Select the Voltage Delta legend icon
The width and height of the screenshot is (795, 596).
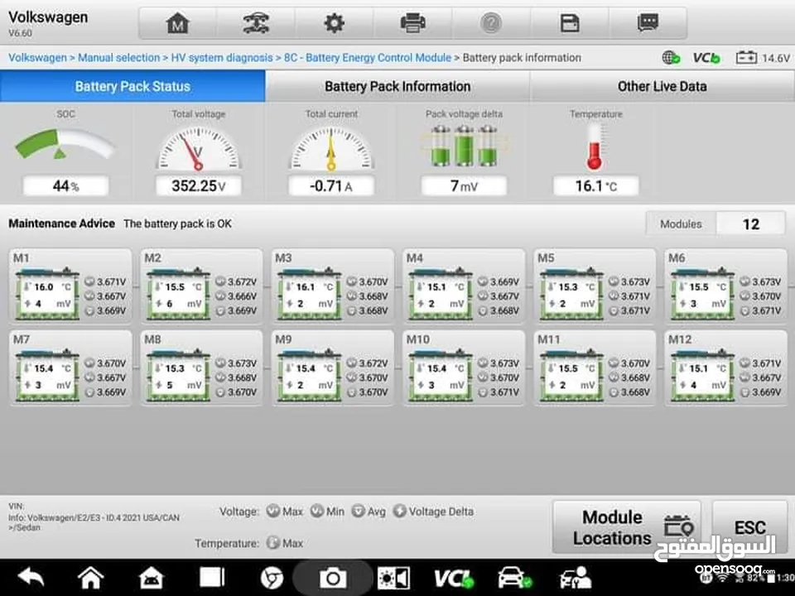(x=399, y=511)
